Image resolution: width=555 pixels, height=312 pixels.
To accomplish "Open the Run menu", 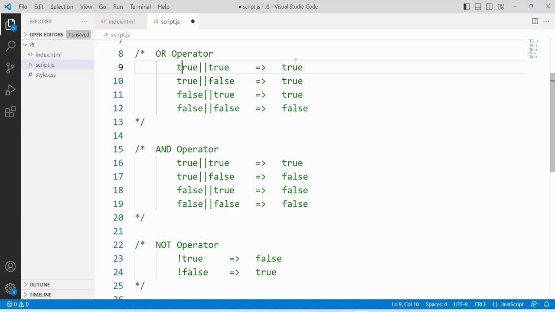I will (x=118, y=6).
